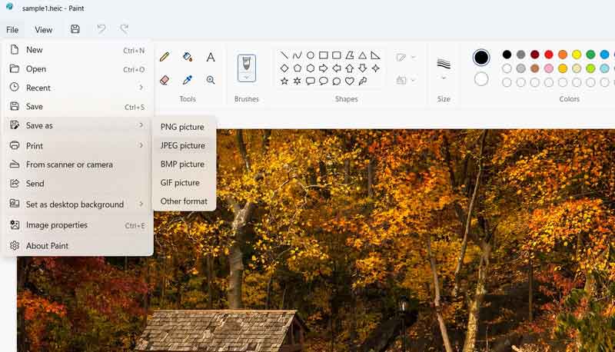
Task: Select the black Color 1 circle
Action: pos(481,58)
